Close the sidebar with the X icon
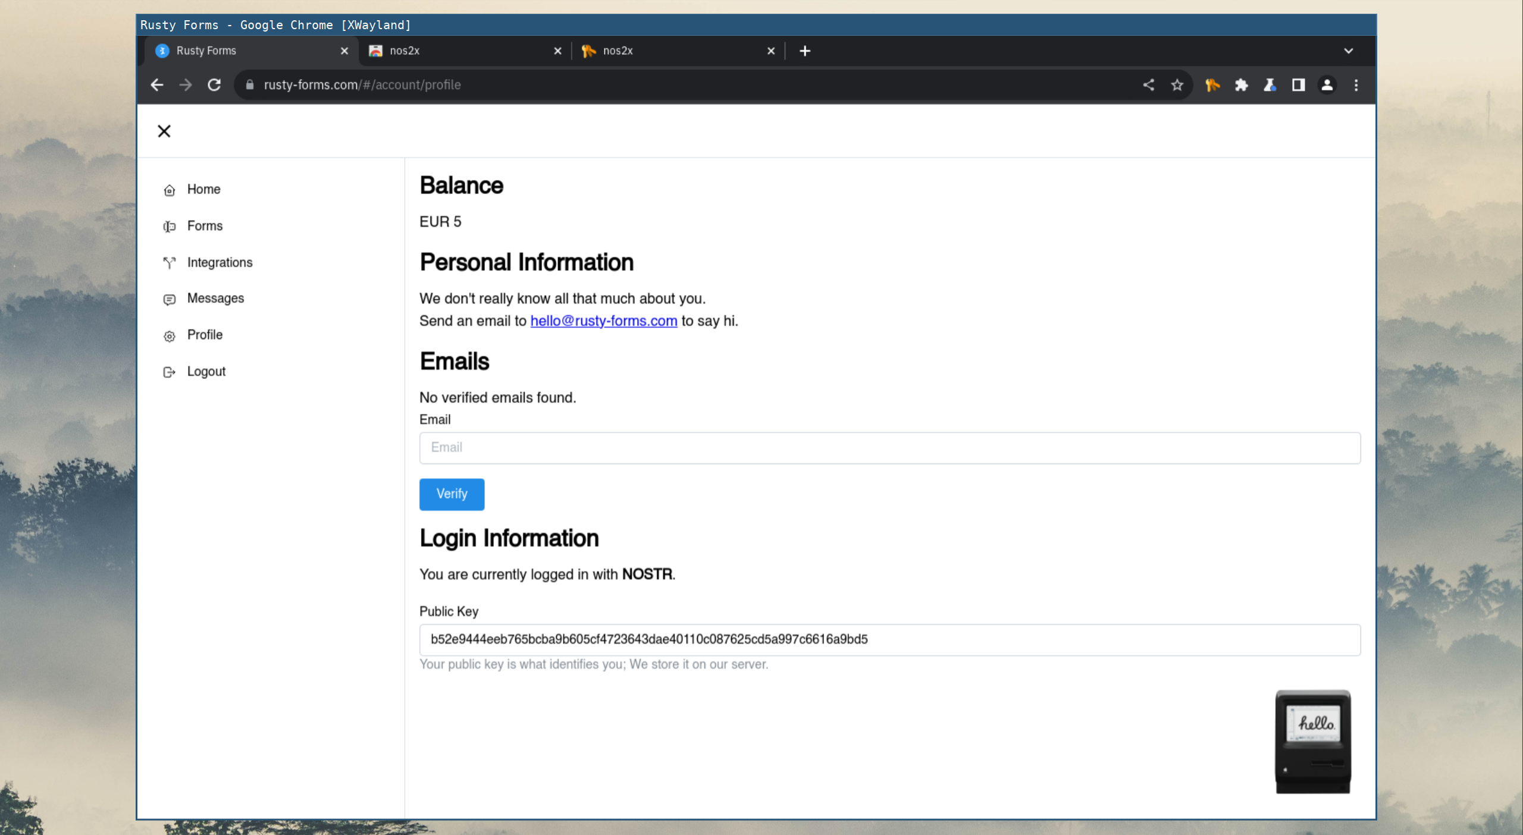 [x=164, y=131]
